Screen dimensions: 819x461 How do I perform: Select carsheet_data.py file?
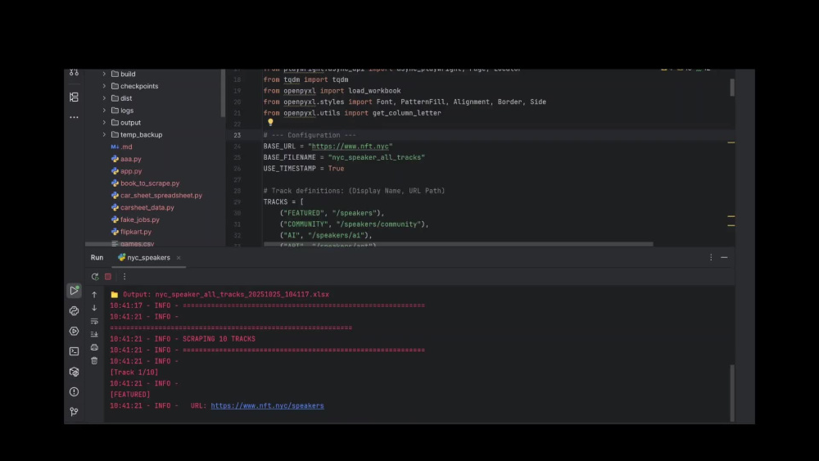click(x=143, y=207)
